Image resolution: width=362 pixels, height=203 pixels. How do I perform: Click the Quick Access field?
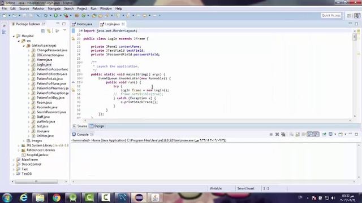pos(331,15)
